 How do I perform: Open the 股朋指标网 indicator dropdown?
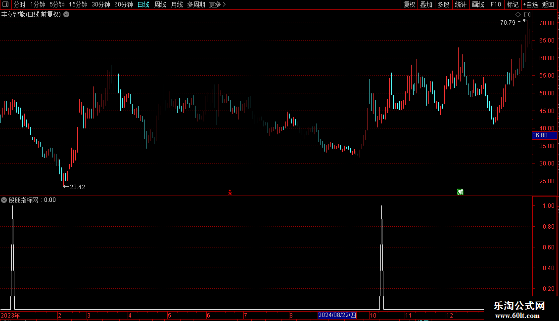click(x=4, y=200)
